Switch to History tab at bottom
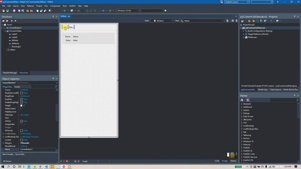The height and width of the screenshot is (169, 301). point(233,161)
